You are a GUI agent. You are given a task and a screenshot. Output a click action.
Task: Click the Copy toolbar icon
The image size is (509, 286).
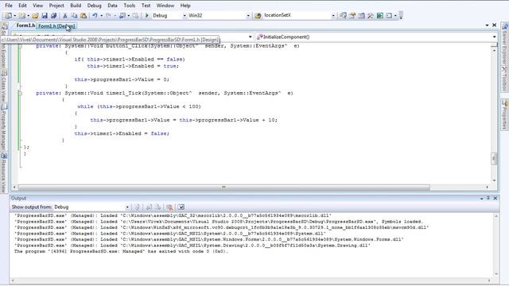(74, 16)
